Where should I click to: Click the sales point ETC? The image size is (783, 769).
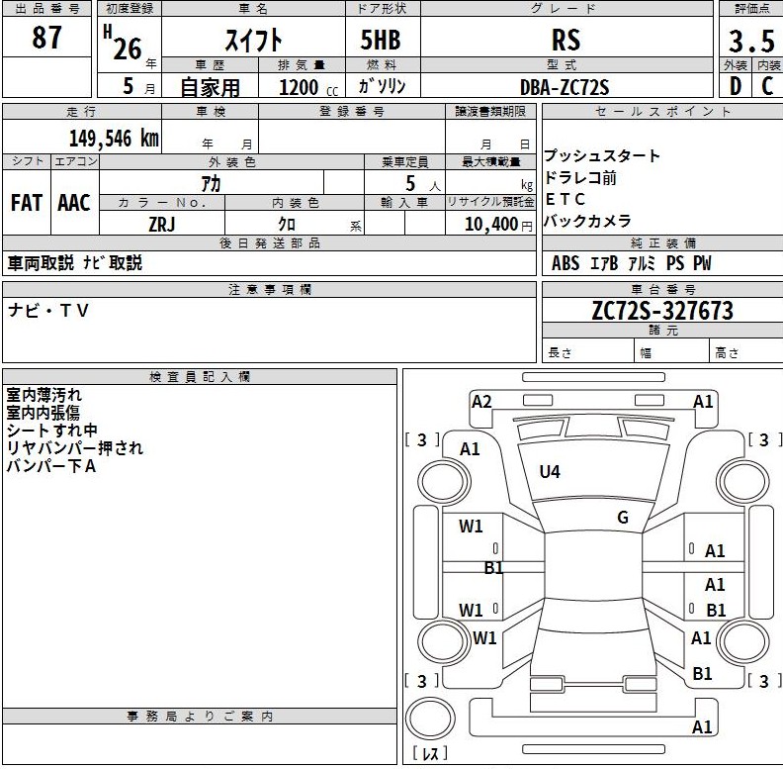click(565, 199)
